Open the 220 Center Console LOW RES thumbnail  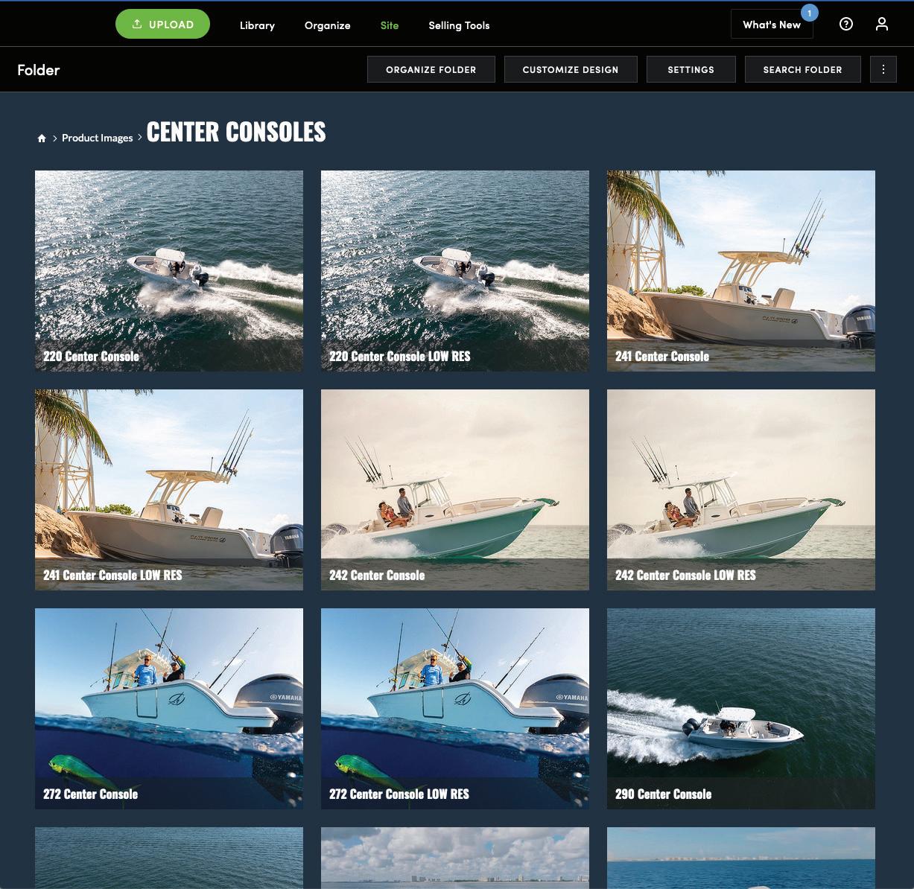455,271
